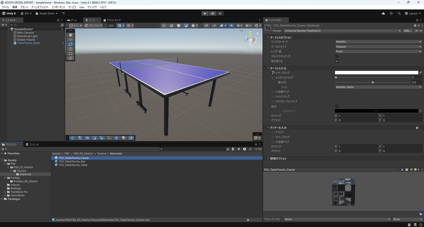This screenshot has height=227, width=424.
Task: Select TEX_TableTennis_Net material file
Action: (x=72, y=161)
